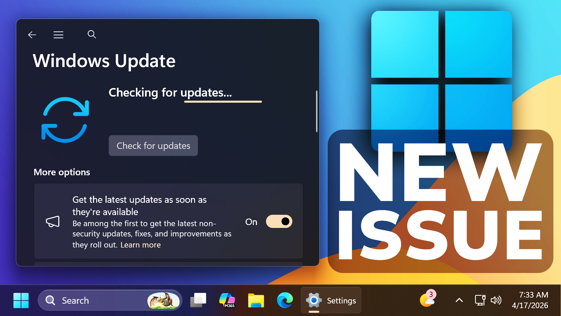Disable Get the latest updates toggle
561x316 pixels.
pos(279,221)
